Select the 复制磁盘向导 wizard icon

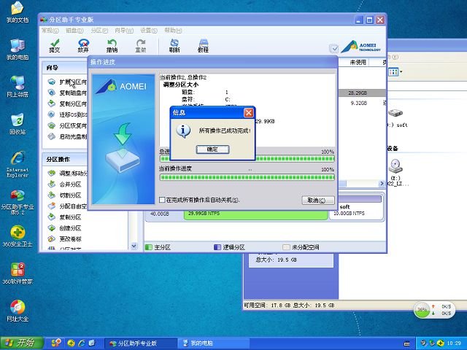pyautogui.click(x=52, y=93)
